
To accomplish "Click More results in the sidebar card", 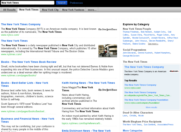I will [x=151, y=107].
